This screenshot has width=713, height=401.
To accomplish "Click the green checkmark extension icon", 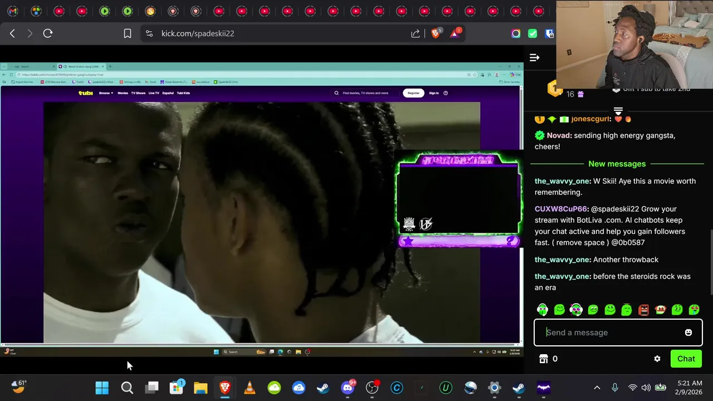I will pos(533,33).
